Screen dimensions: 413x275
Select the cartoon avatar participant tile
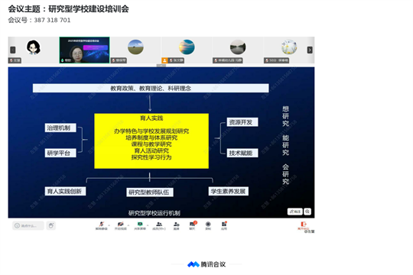(x=34, y=50)
